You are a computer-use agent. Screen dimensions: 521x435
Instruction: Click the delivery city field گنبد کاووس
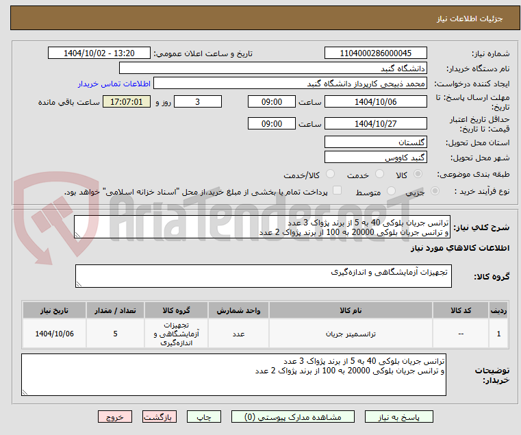pyautogui.click(x=375, y=158)
